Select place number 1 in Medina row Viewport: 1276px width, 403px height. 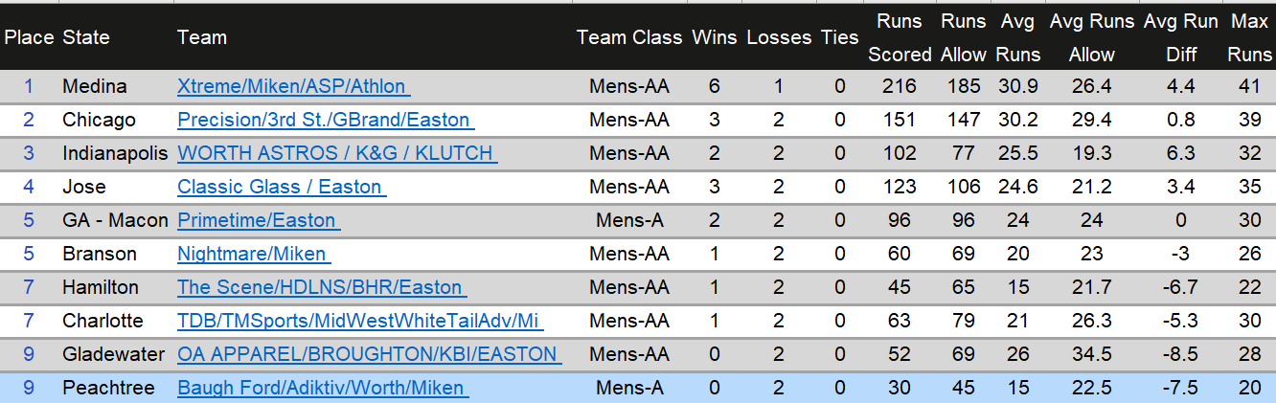pos(29,86)
